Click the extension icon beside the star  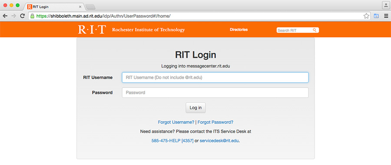376,16
